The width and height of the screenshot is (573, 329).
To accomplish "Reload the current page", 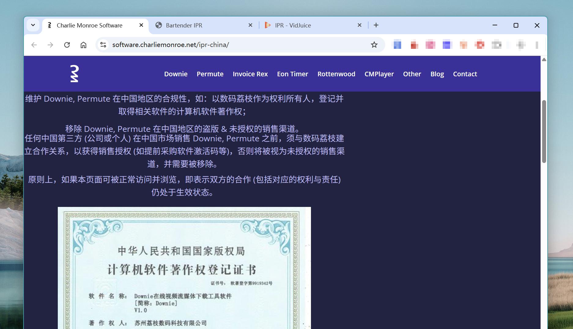I will (x=67, y=45).
